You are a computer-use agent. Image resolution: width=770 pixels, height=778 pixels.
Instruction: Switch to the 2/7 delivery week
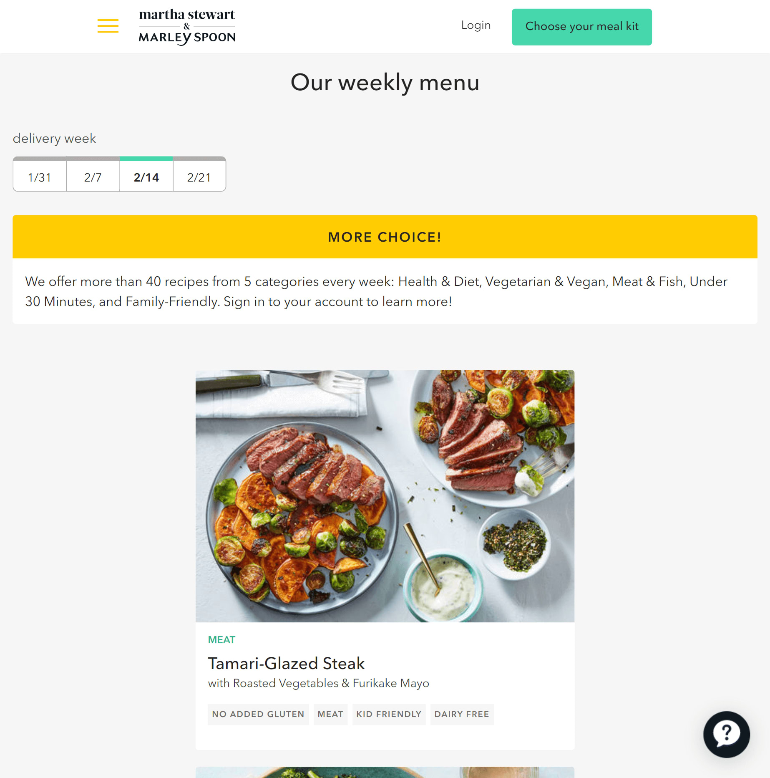(93, 177)
